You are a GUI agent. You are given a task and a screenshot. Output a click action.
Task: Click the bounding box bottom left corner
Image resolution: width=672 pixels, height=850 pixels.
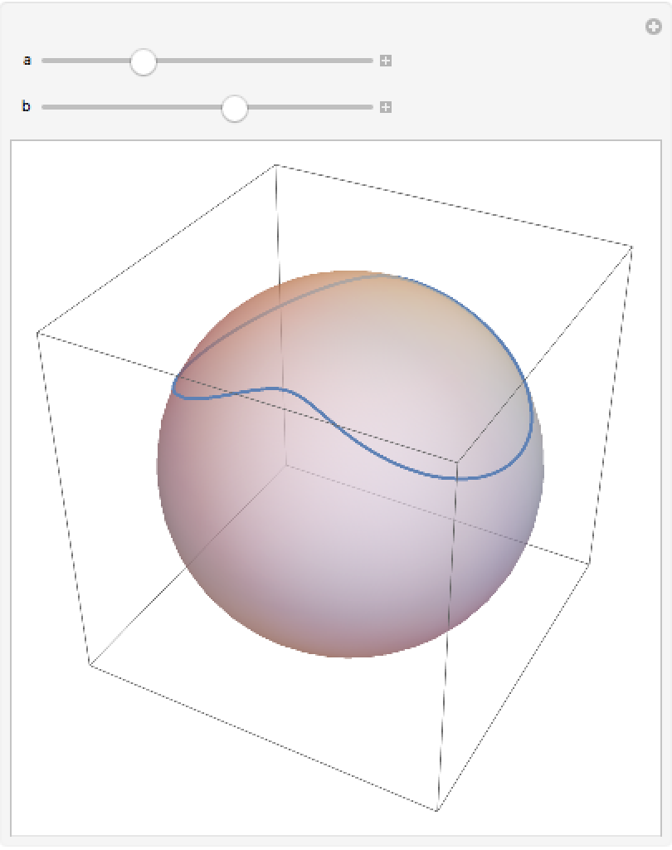click(90, 665)
